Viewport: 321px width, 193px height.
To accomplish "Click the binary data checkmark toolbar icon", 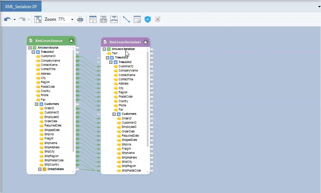I will (x=137, y=19).
